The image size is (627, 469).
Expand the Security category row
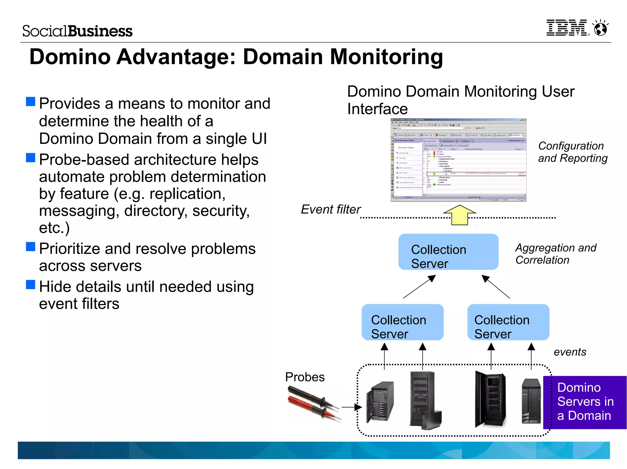pos(439,180)
